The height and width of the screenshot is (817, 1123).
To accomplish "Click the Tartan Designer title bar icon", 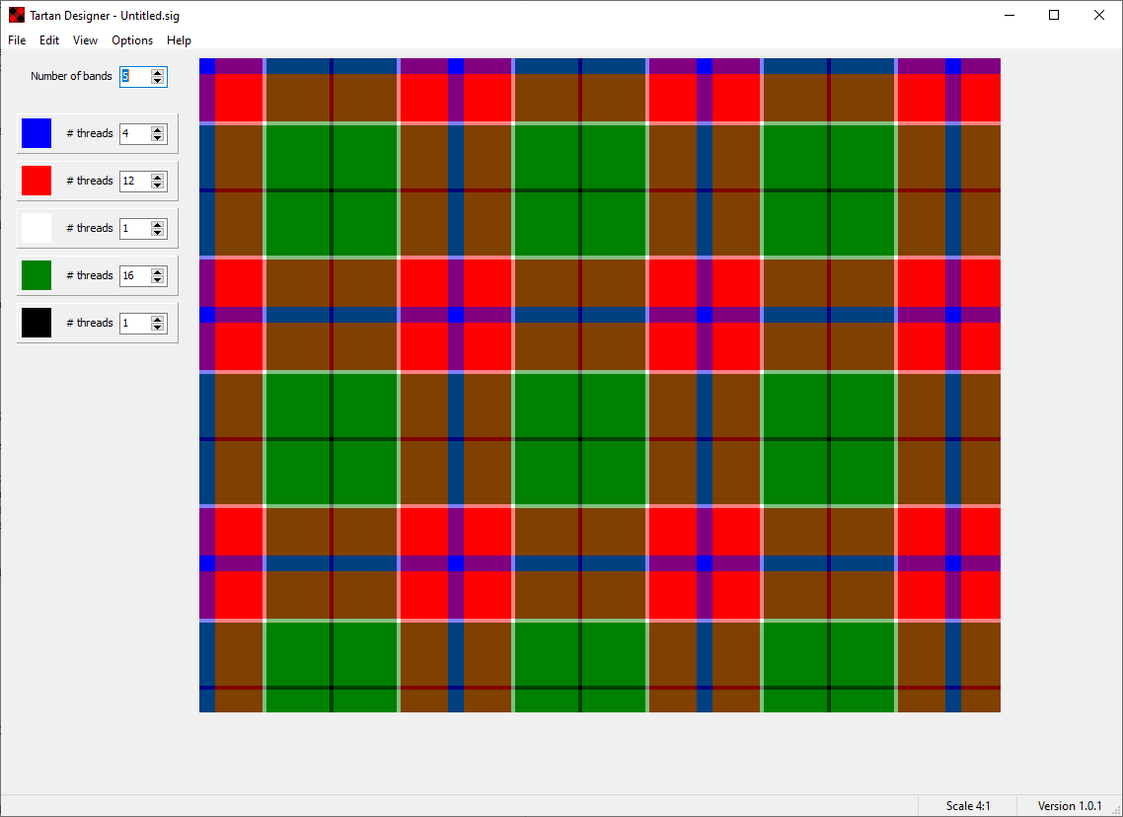I will coord(16,15).
